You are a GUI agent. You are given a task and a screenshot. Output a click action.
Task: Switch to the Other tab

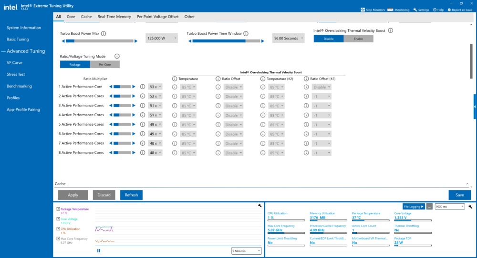point(189,17)
